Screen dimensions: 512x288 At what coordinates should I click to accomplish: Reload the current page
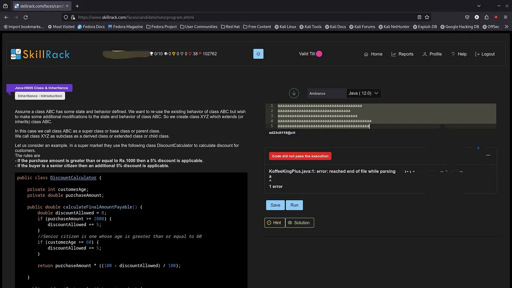(x=26, y=17)
